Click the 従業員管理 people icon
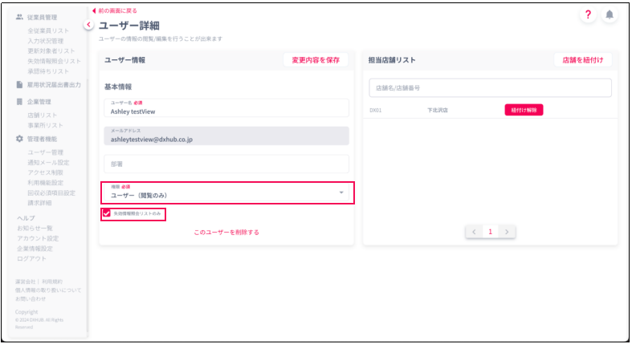This screenshot has width=632, height=344. click(19, 17)
